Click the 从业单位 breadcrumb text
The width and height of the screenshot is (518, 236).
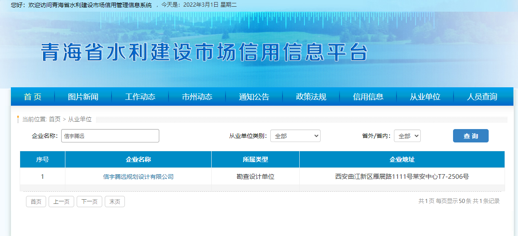click(x=80, y=119)
